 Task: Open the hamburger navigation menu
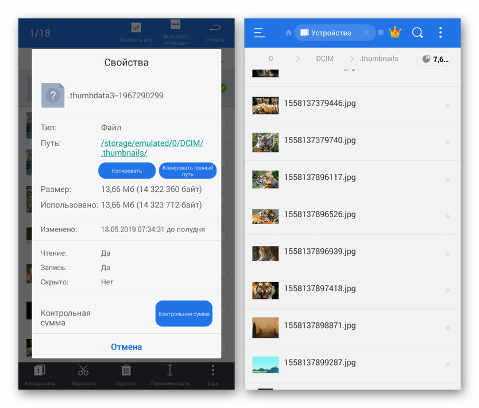point(260,33)
